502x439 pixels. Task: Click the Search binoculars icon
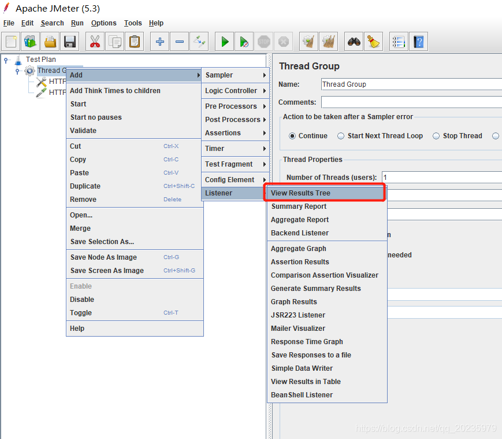[x=354, y=42]
